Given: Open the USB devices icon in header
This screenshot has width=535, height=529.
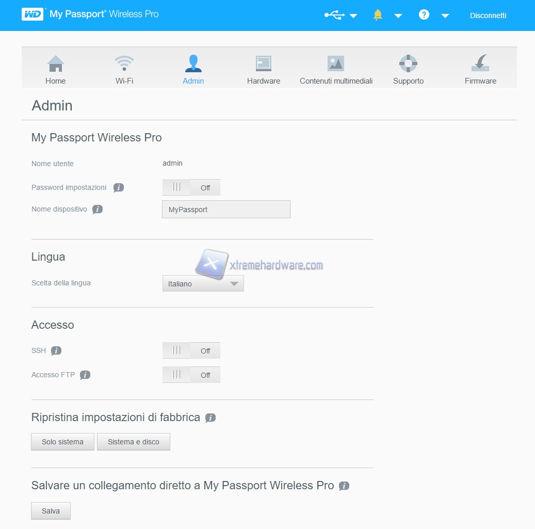Looking at the screenshot, I should [x=334, y=15].
